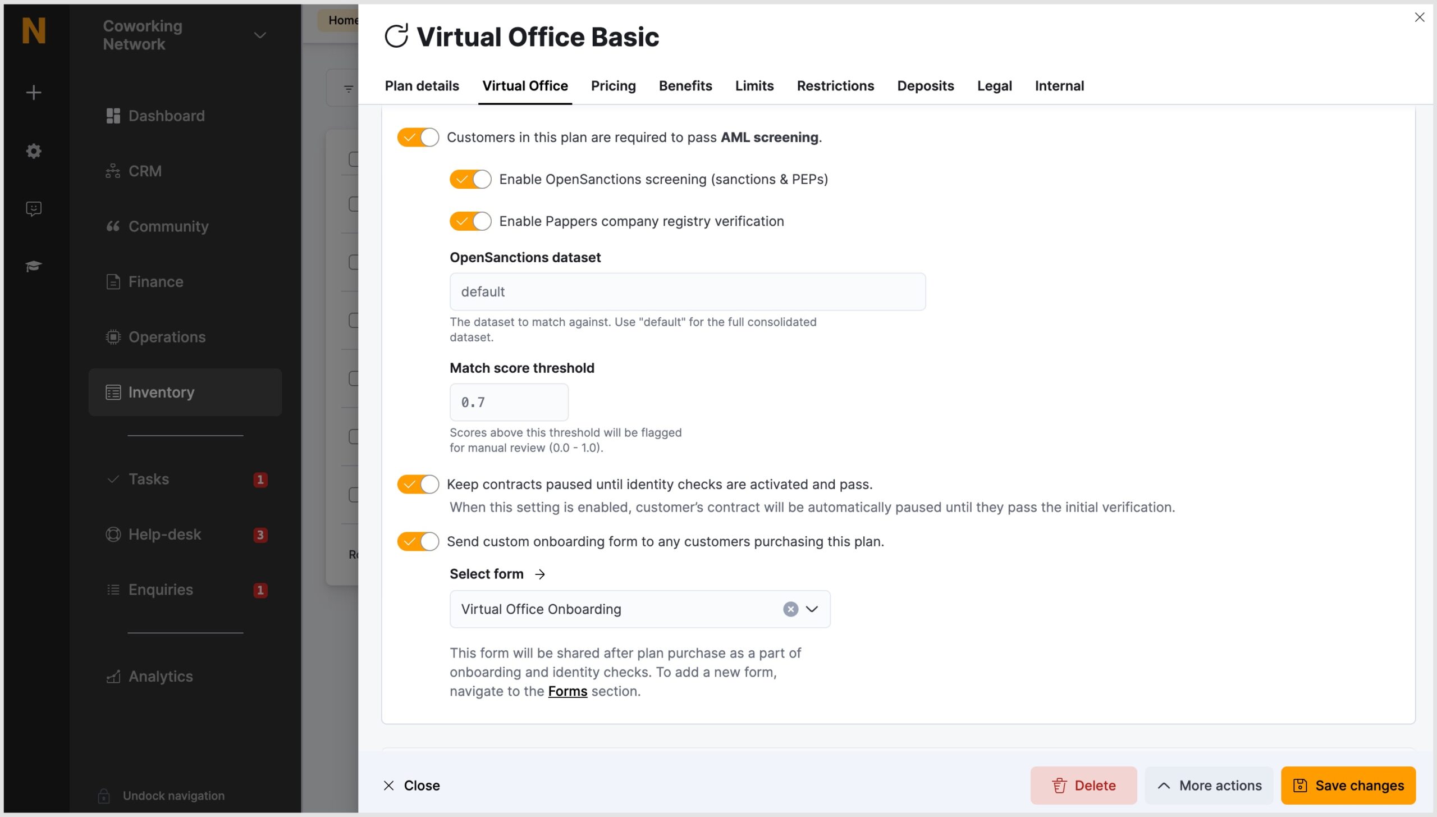The image size is (1437, 817).
Task: Select the Virtual Office tab
Action: coord(525,86)
